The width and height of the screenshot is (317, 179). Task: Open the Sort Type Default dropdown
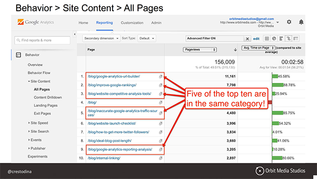pyautogui.click(x=147, y=39)
